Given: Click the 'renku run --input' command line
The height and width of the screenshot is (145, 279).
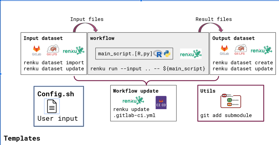Looking at the screenshot, I should (148, 69).
